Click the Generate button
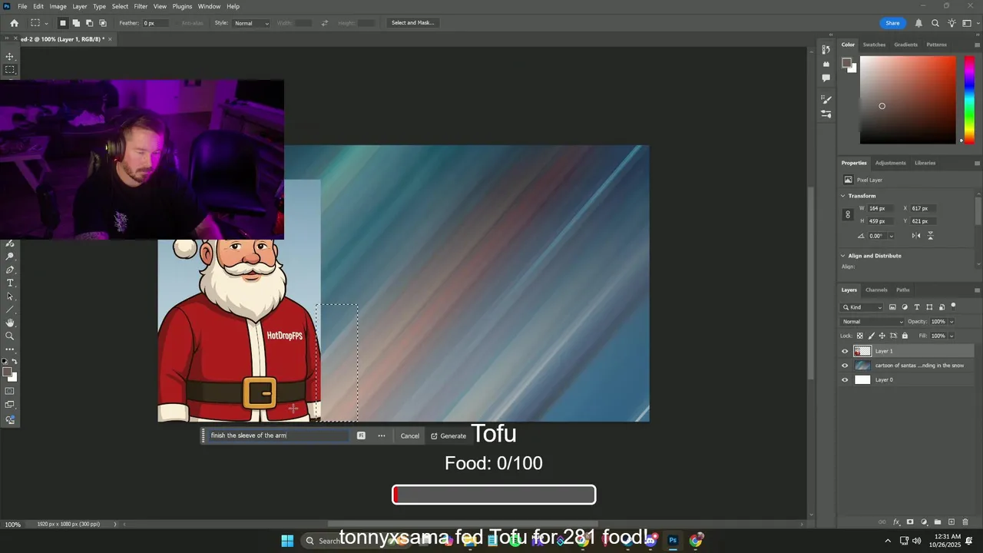983x553 pixels. click(448, 435)
